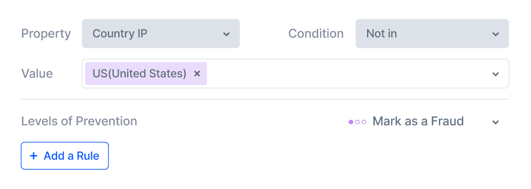The image size is (531, 189).
Task: Click the Value field label
Action: (37, 74)
